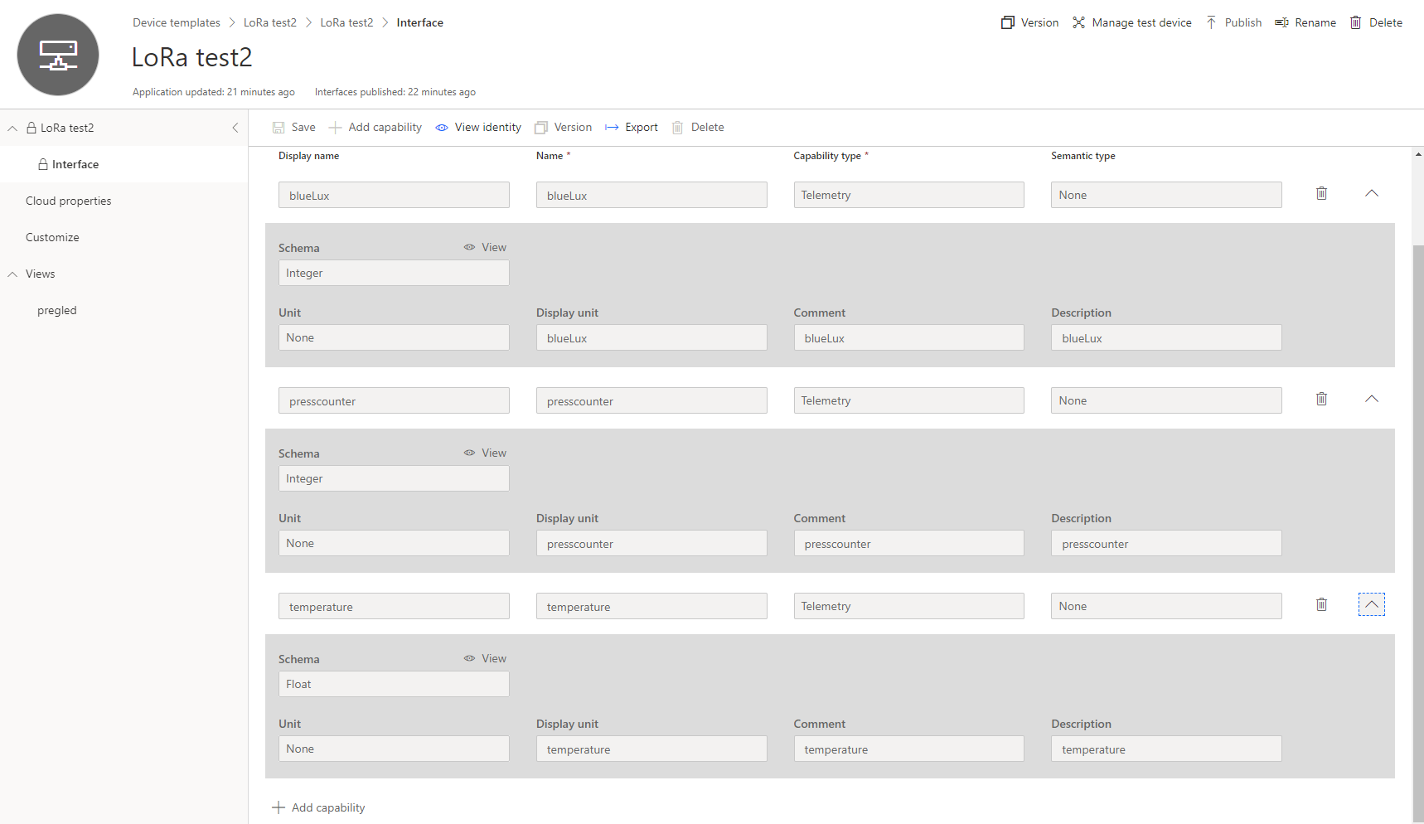The height and width of the screenshot is (824, 1424).
Task: Collapse the Views section in the sidebar
Action: coord(12,274)
